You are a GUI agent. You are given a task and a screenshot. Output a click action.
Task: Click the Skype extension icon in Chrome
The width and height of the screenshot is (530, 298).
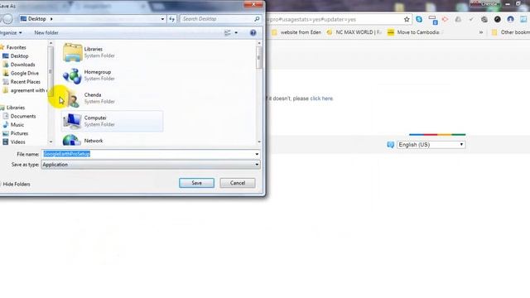(x=419, y=20)
